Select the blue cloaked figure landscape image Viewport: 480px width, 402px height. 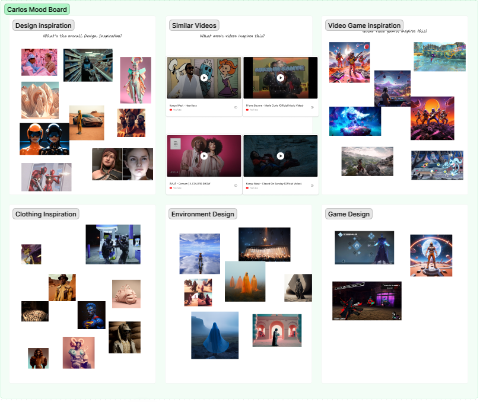pos(215,336)
